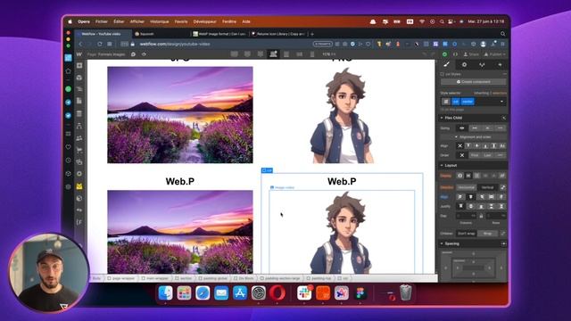This screenshot has width=571, height=321.
Task: Select padding-section-large in the breadcrumb bar
Action: [279, 278]
